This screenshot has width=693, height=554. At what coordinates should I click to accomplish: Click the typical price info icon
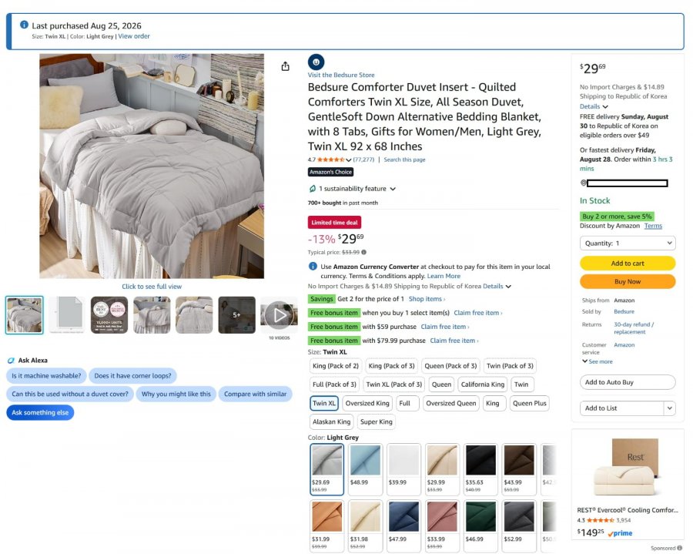pos(363,253)
